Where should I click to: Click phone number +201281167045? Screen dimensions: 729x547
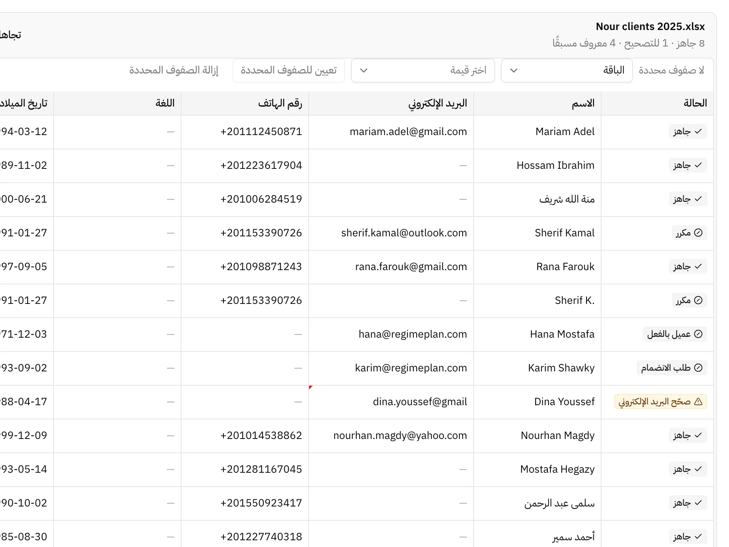(261, 469)
